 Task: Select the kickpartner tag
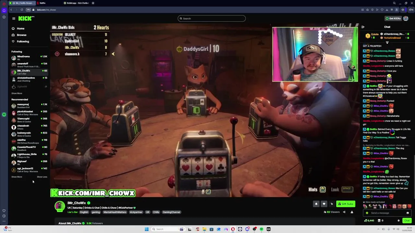point(136,212)
